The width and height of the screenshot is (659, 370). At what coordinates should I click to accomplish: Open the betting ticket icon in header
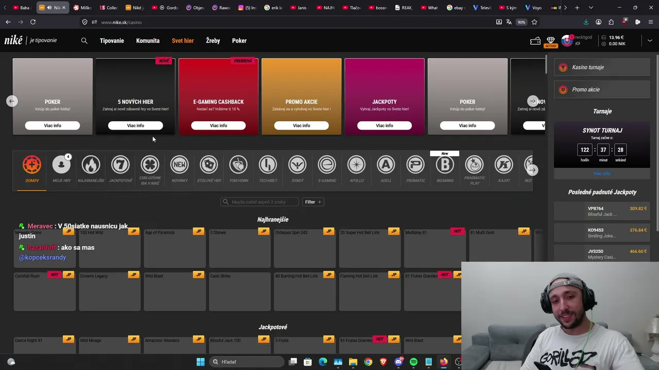(x=535, y=41)
